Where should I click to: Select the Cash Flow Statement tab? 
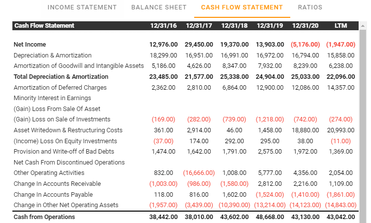point(242,7)
